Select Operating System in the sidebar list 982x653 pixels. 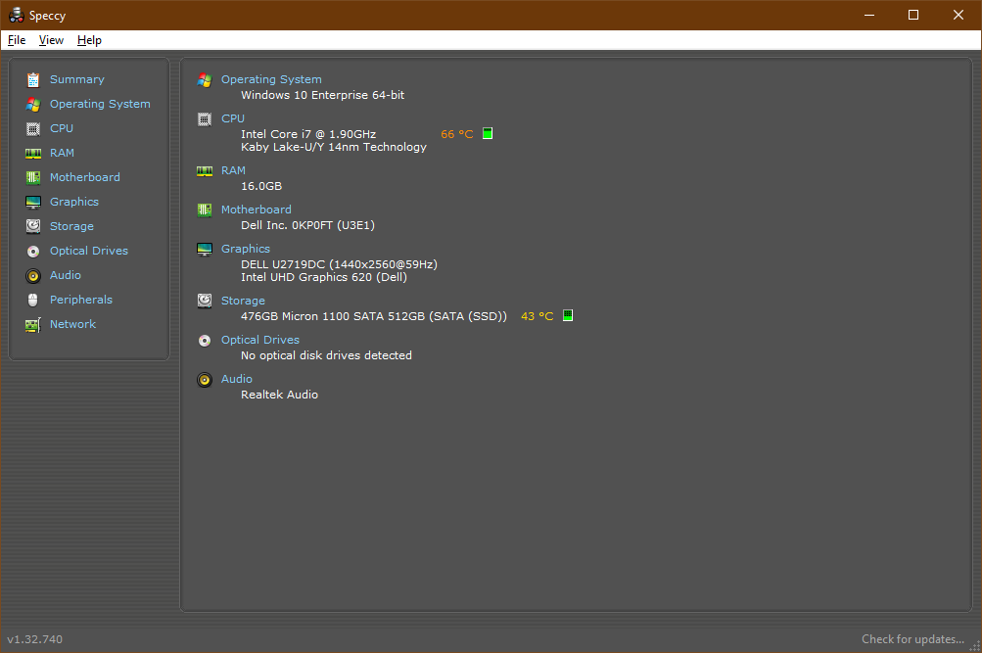coord(100,104)
